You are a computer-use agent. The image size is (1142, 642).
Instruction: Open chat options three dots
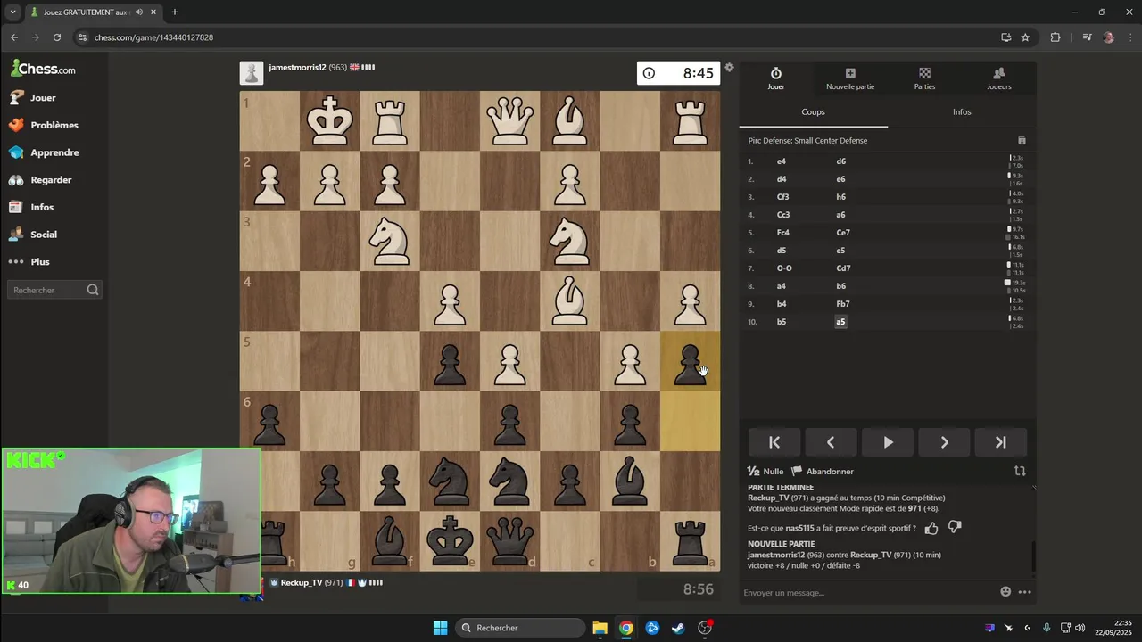point(1024,592)
